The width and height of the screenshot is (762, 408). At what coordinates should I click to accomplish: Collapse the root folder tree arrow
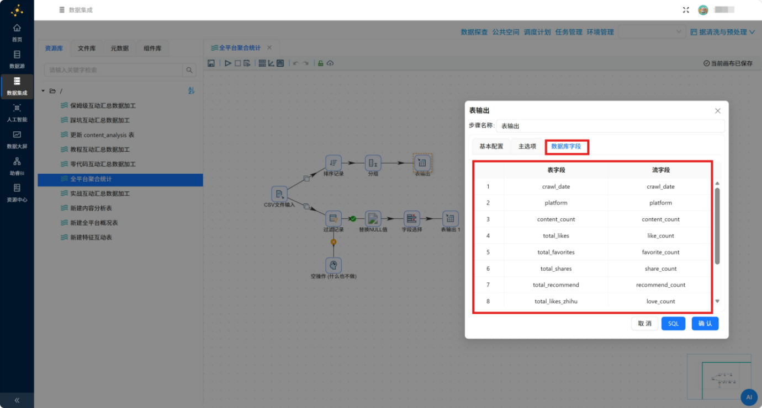43,91
